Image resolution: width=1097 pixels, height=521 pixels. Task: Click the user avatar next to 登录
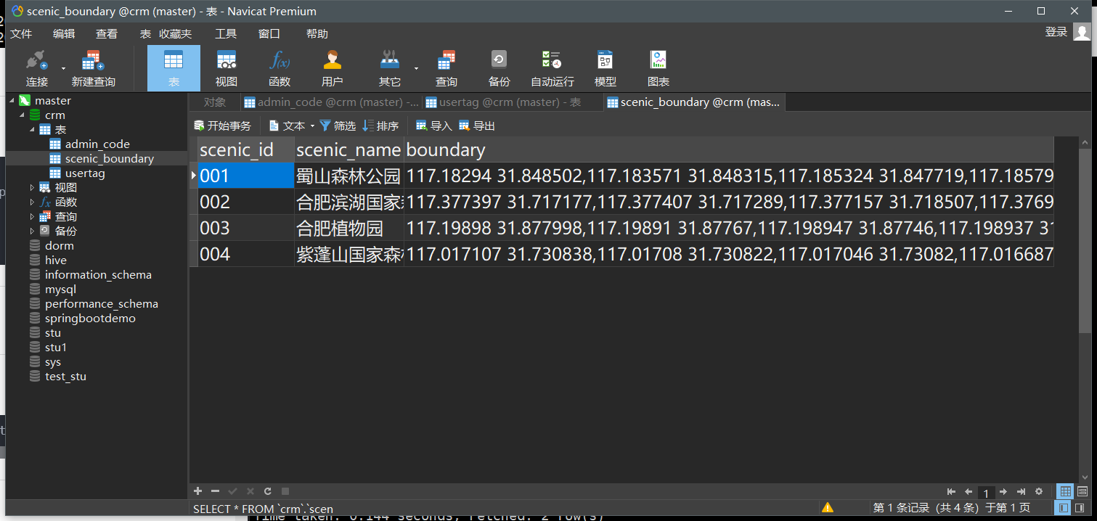pyautogui.click(x=1081, y=32)
